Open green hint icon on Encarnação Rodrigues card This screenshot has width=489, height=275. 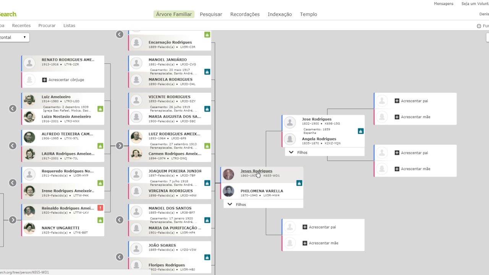[x=207, y=35]
